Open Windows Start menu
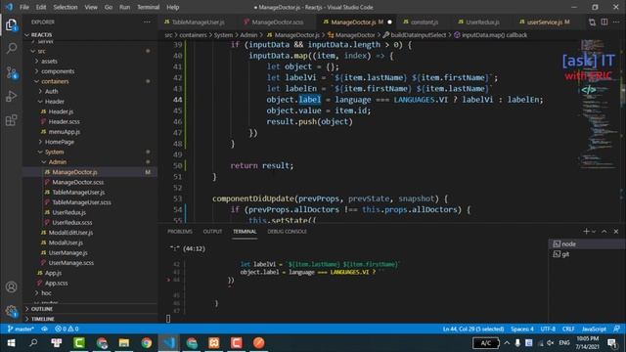The image size is (626, 352). tap(11, 343)
